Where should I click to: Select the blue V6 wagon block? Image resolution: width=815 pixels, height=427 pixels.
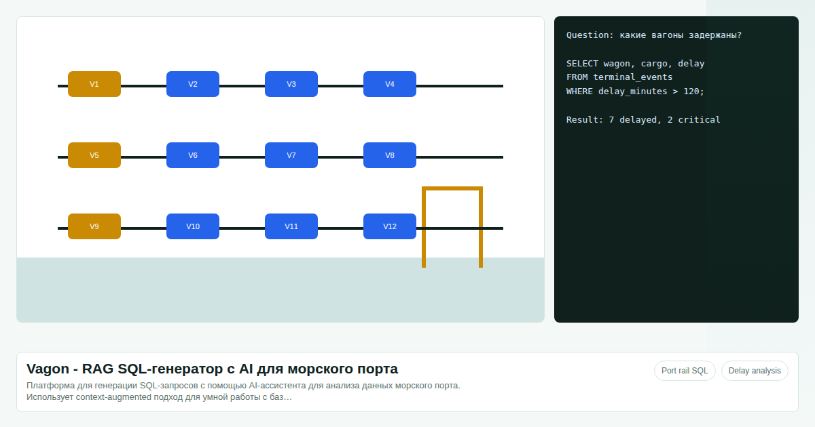(x=193, y=155)
